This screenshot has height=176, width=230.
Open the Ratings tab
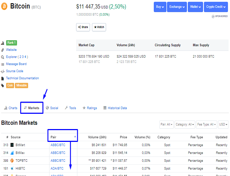90,108
